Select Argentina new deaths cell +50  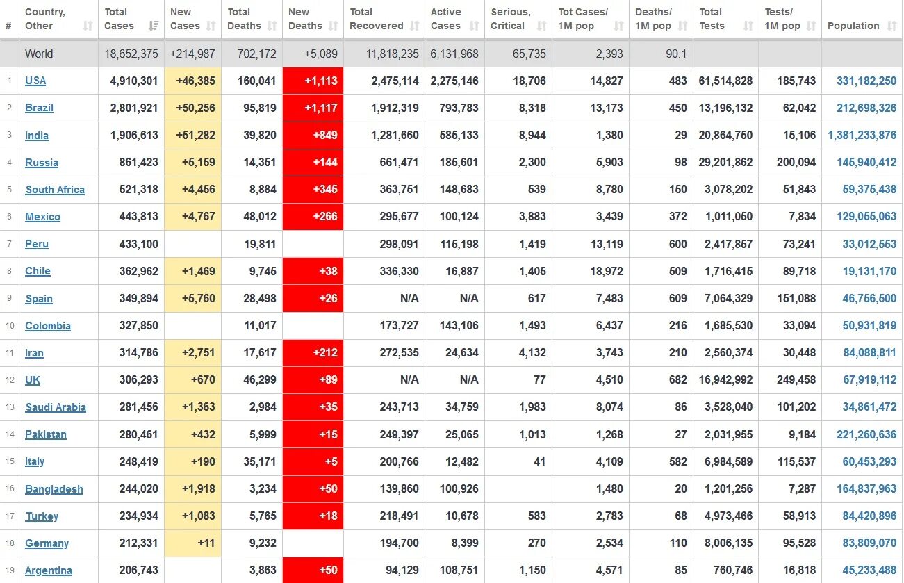tap(313, 570)
